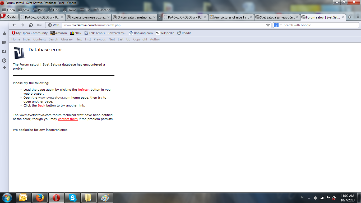361x203 pixels.
Task: Click the 'contact them' link
Action: (68, 119)
